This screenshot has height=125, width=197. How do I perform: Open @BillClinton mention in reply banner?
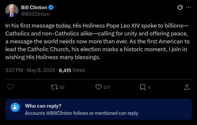coord(59,113)
